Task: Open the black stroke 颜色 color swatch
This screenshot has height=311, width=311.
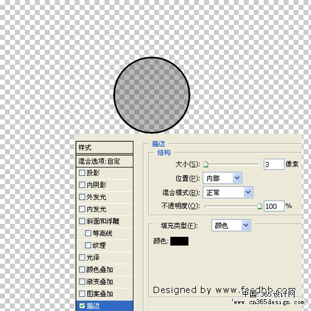Action: [x=179, y=241]
